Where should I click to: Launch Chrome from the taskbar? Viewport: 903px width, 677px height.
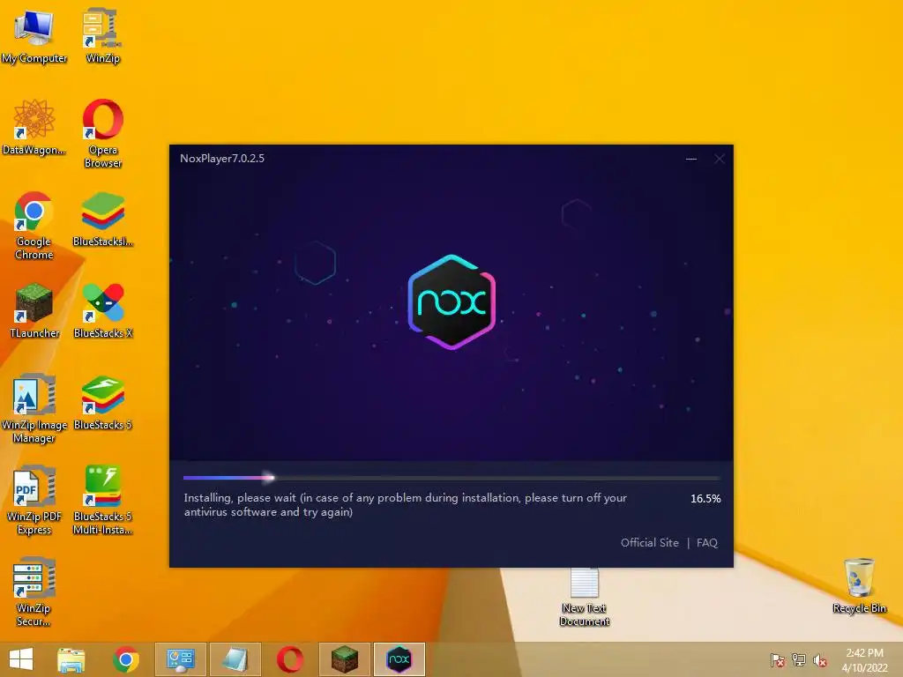125,659
